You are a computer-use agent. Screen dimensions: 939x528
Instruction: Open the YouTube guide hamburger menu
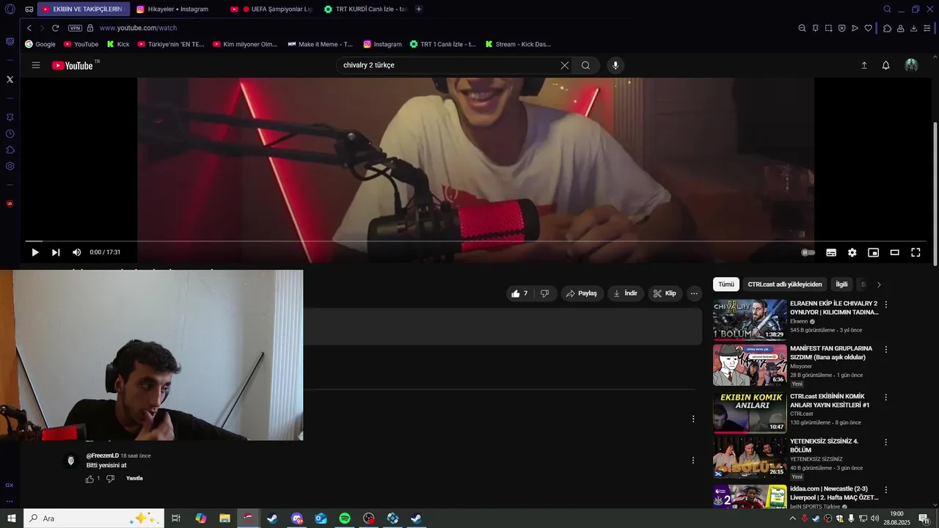[x=36, y=65]
